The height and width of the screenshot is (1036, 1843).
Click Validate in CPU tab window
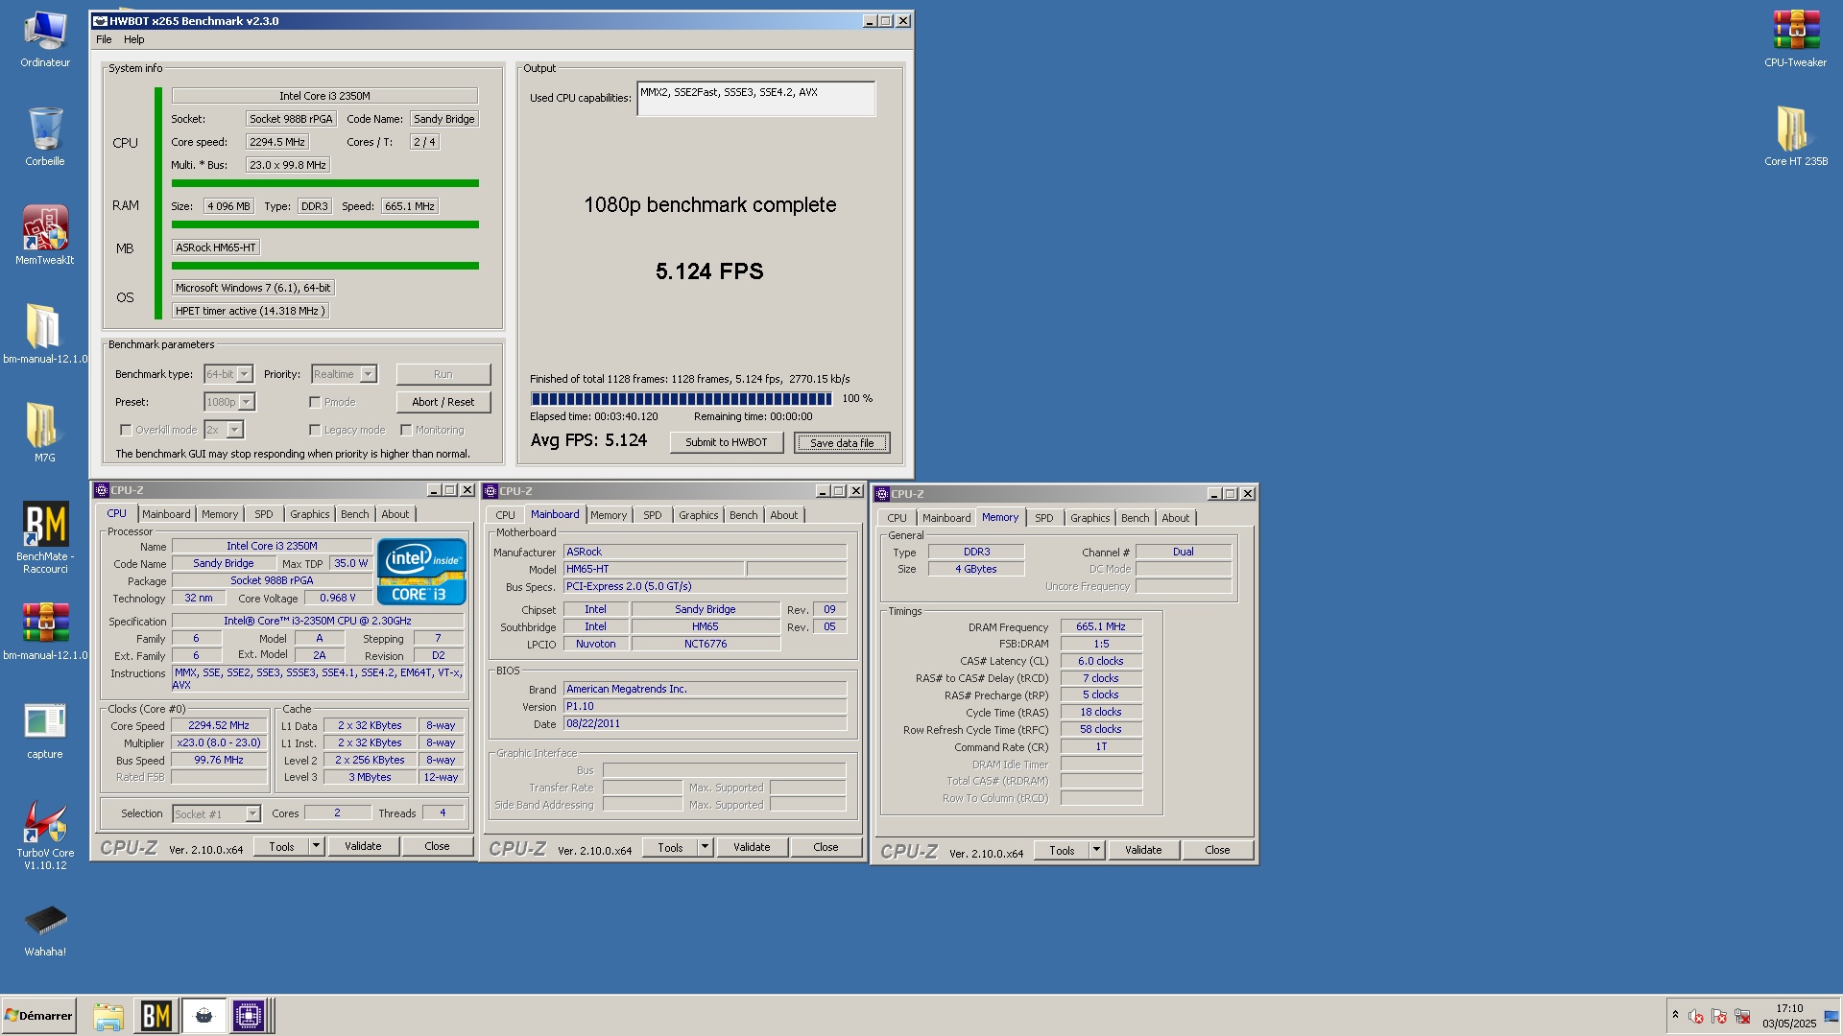pyautogui.click(x=363, y=846)
